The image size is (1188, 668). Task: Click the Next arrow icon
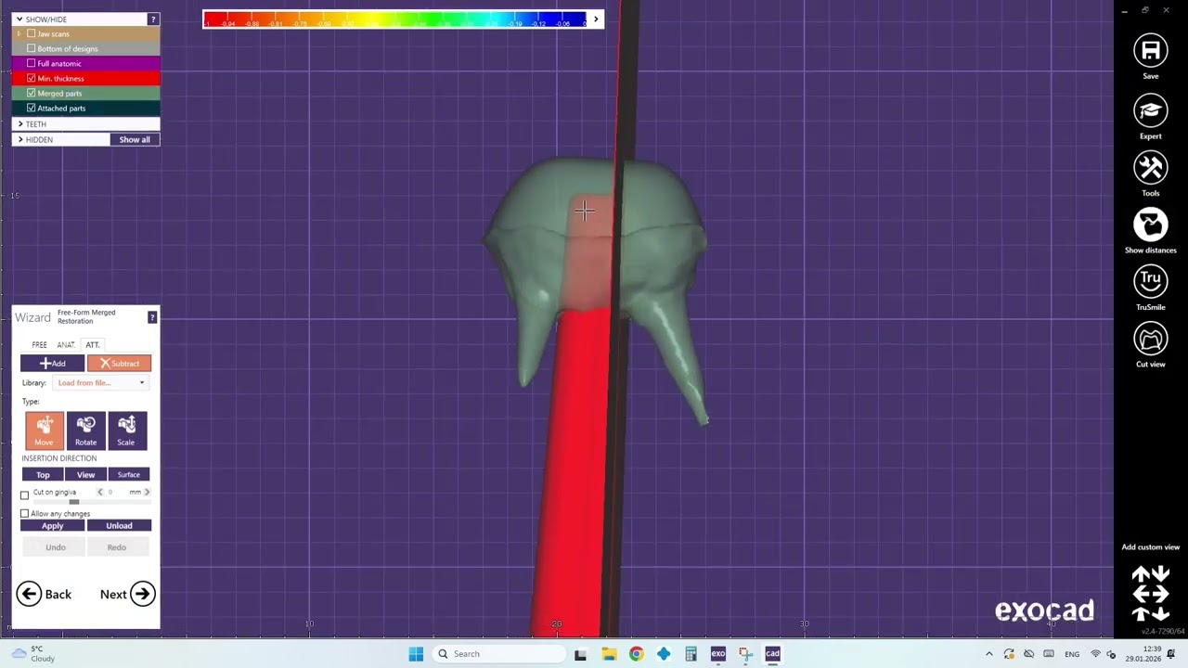point(142,594)
